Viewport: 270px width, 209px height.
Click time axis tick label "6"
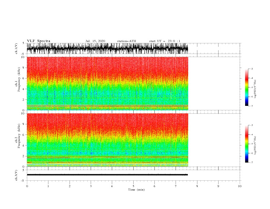tap(154, 186)
